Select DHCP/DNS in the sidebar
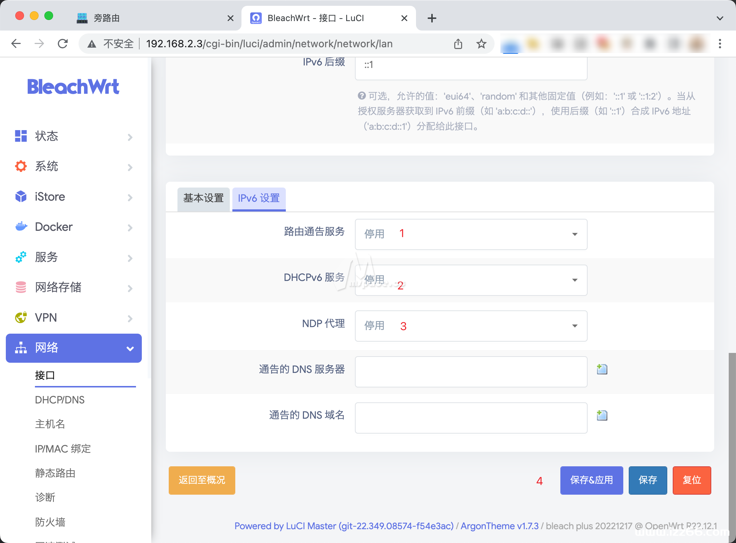Screen dimensions: 736x543 point(60,400)
